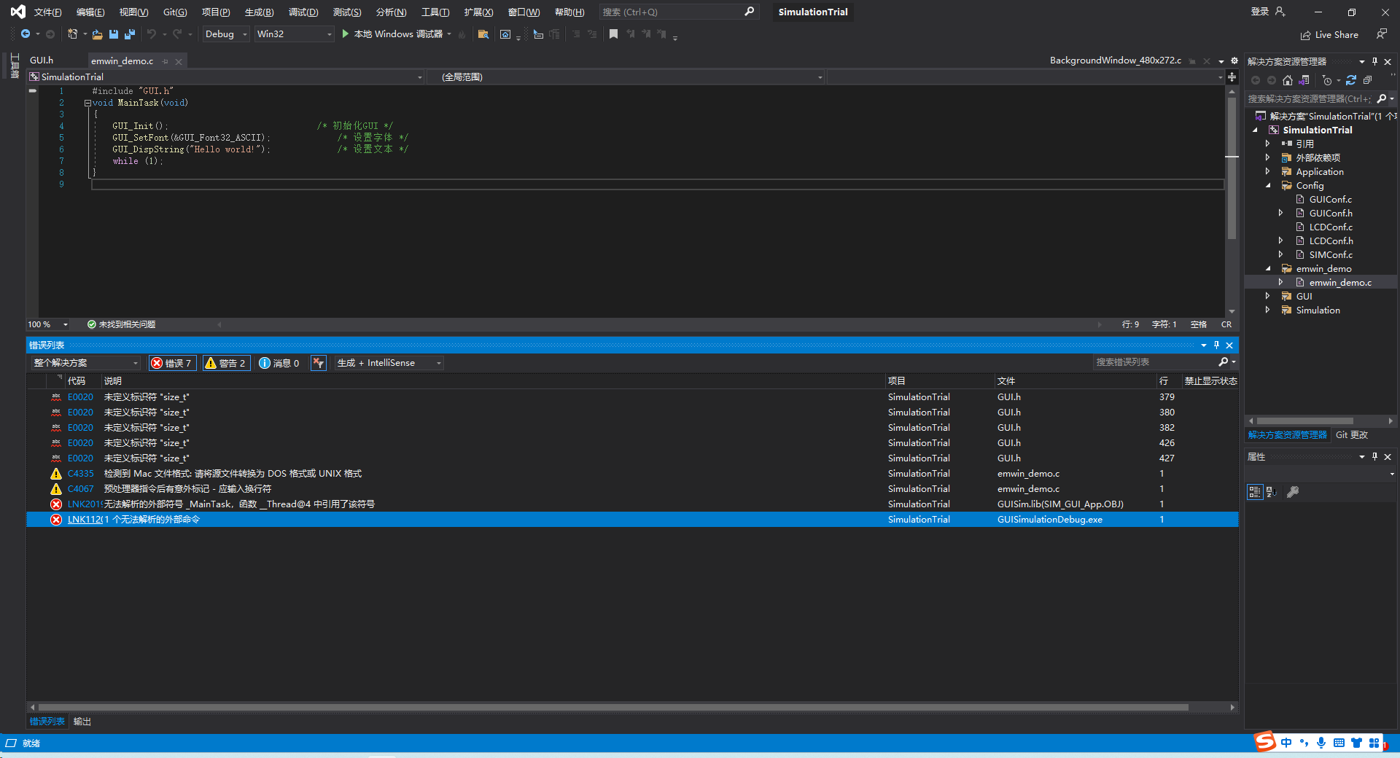Save the current file with disk icon
The image size is (1400, 758).
coord(114,34)
